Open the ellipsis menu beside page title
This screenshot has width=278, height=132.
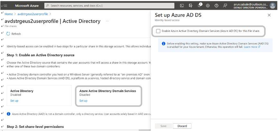point(107,21)
